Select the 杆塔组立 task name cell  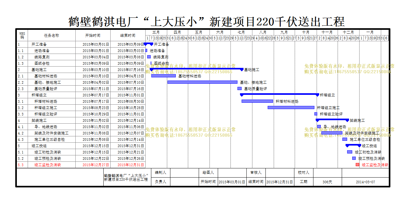coord(51,95)
